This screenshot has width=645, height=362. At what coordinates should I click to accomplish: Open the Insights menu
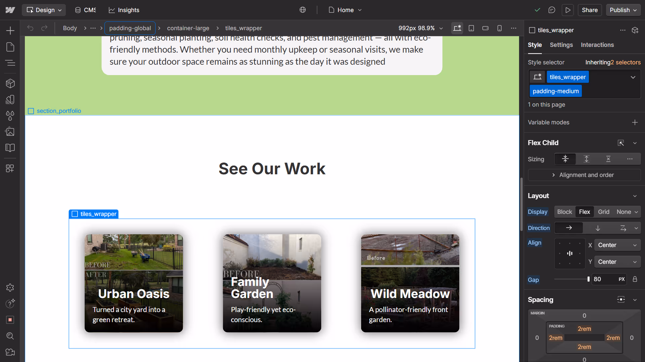click(124, 10)
